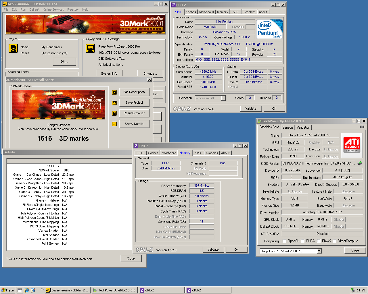Click the DRAM Frequency 387.5 MHz field

(202, 186)
